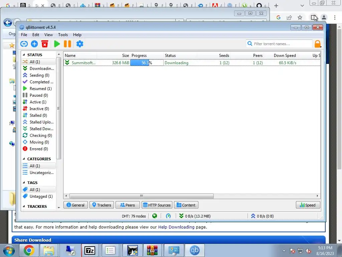Click the horizontal scrollbar of torrent list

(x=141, y=196)
